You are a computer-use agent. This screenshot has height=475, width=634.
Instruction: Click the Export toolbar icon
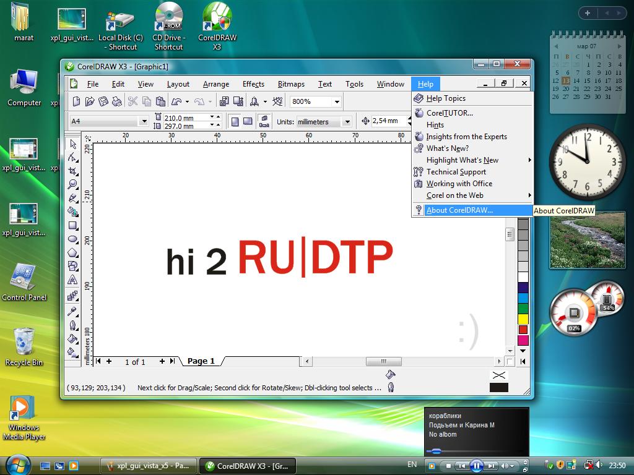(x=238, y=101)
